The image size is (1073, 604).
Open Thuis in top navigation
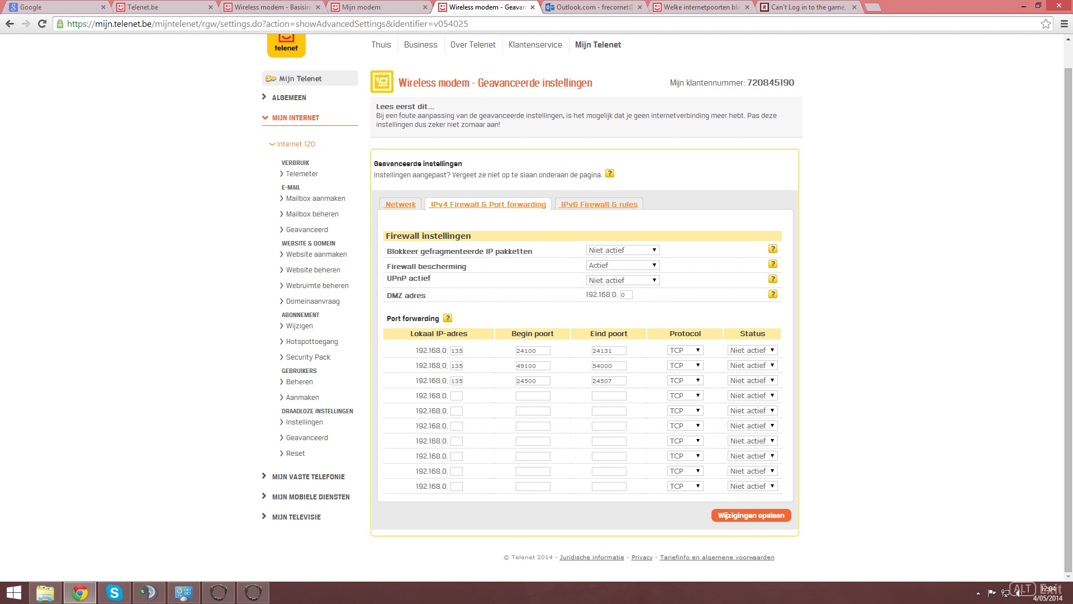point(381,45)
